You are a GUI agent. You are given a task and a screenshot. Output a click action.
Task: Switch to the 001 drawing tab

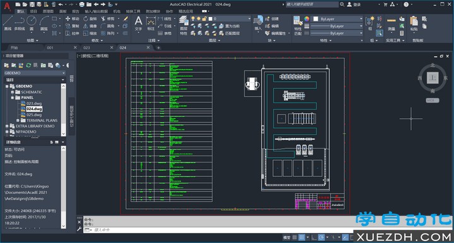pyautogui.click(x=50, y=47)
